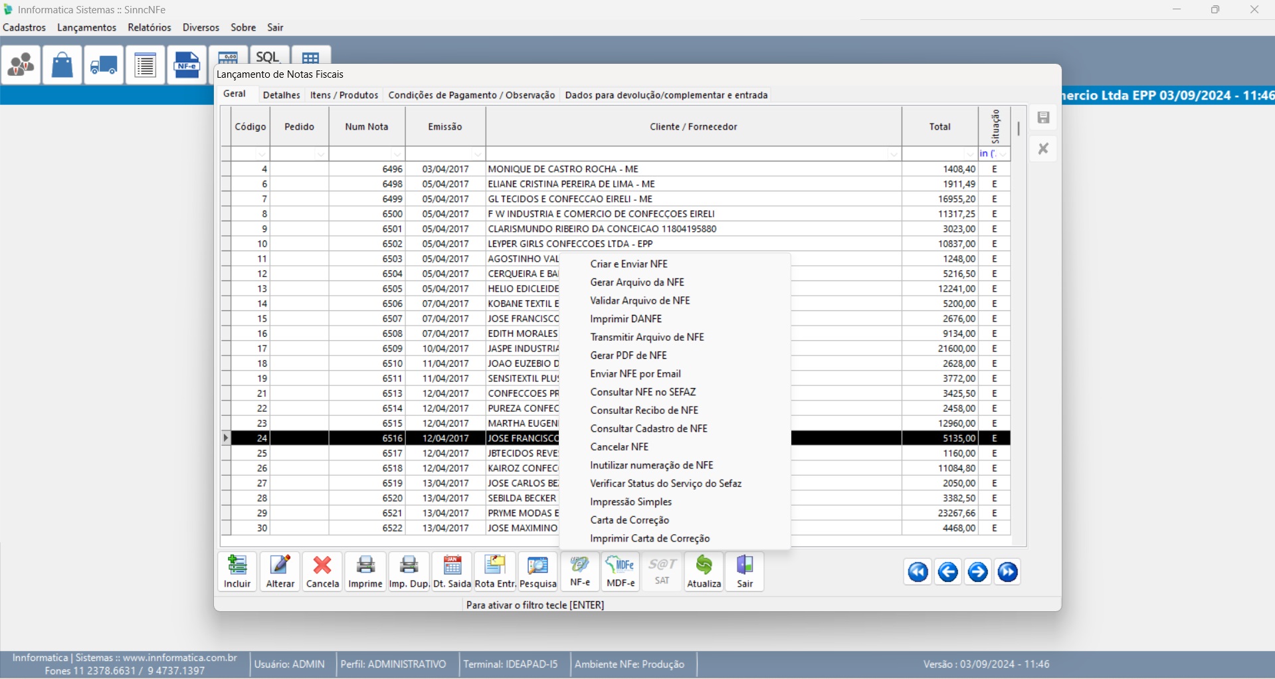Open Total column filter dropdown
This screenshot has width=1275, height=679.
970,154
